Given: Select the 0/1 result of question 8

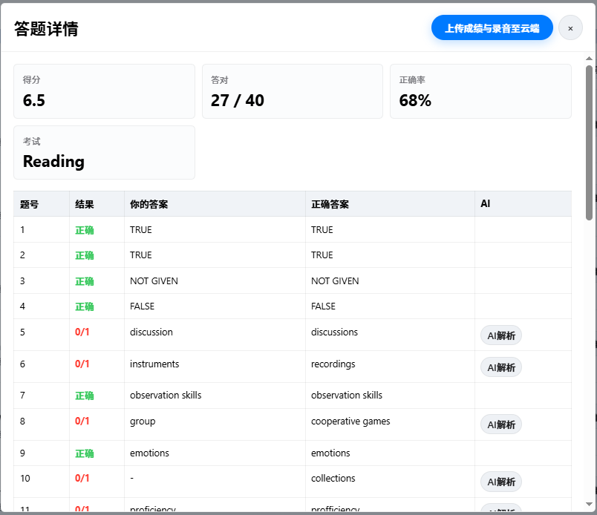Looking at the screenshot, I should point(82,421).
